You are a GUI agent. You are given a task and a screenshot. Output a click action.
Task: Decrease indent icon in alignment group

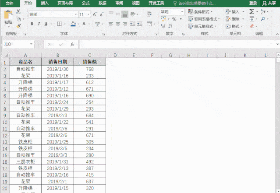point(132,24)
